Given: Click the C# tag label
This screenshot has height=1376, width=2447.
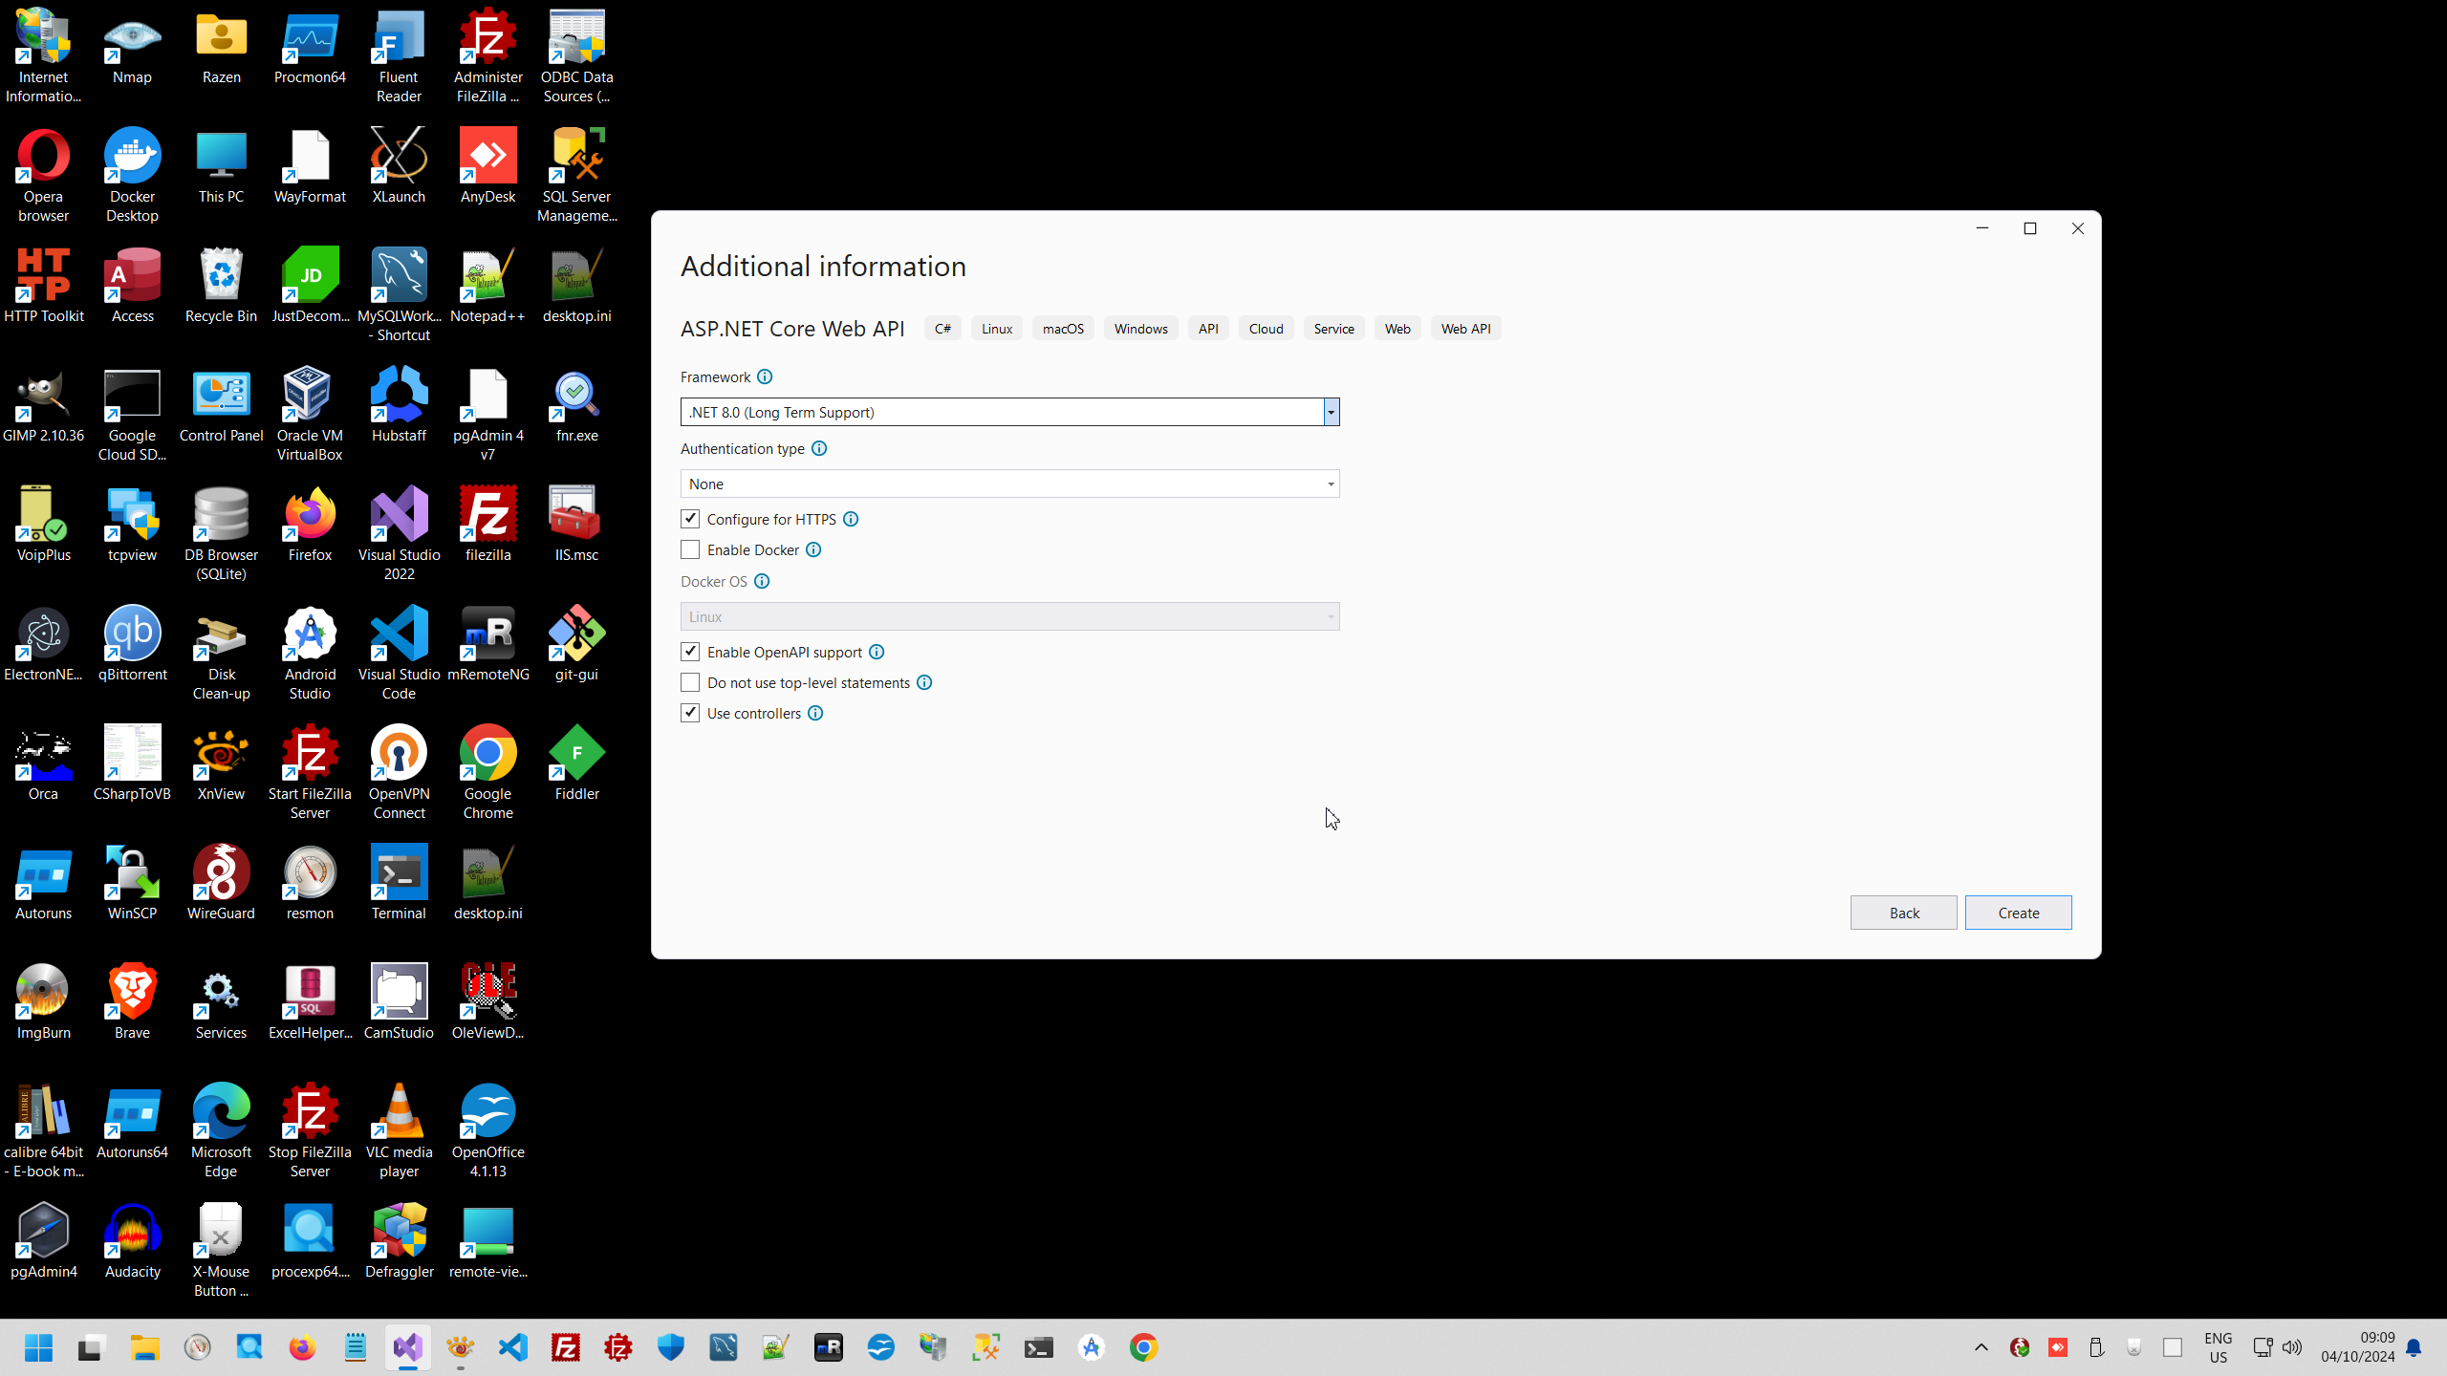Looking at the screenshot, I should coord(942,329).
